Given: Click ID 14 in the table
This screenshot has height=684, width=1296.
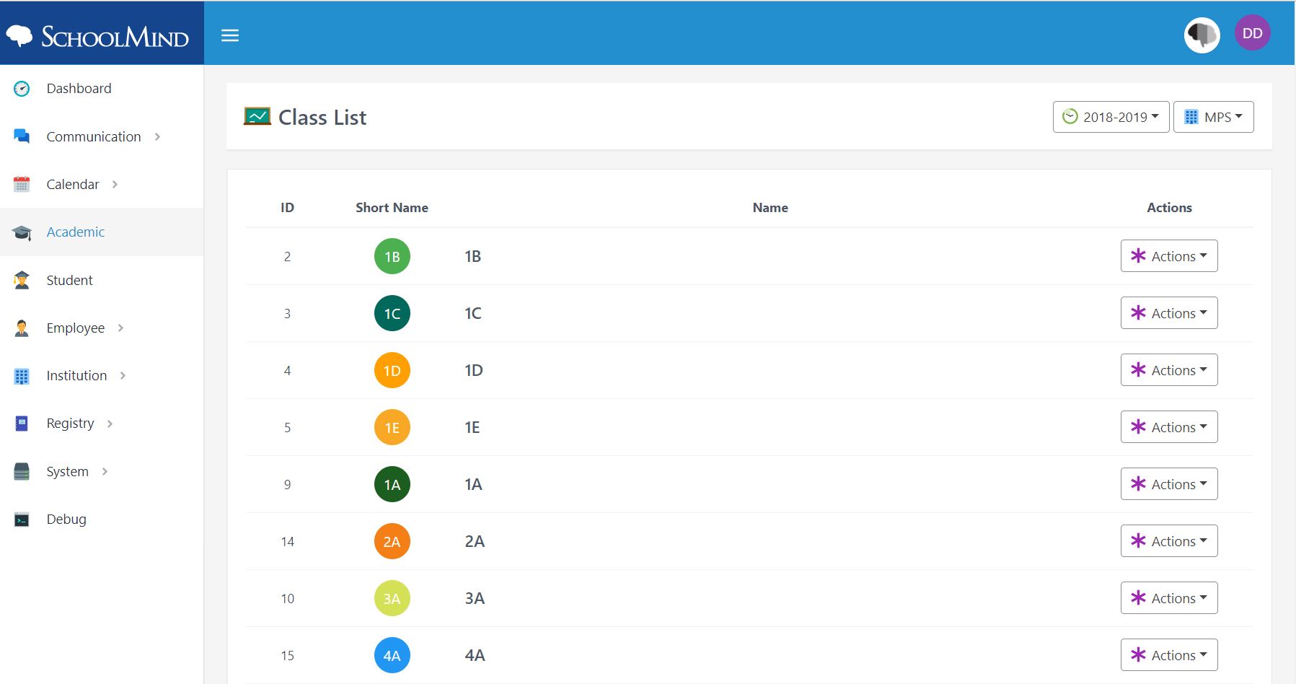Looking at the screenshot, I should coord(288,542).
